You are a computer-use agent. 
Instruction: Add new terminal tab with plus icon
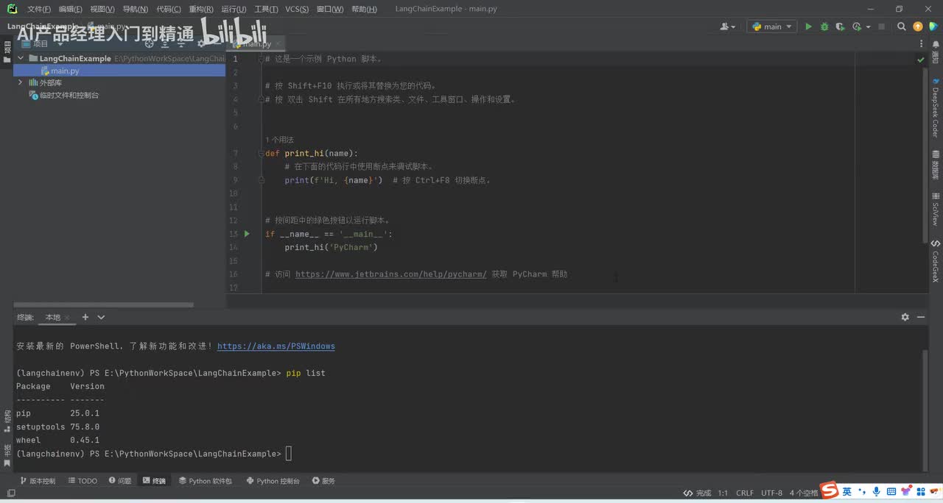85,317
